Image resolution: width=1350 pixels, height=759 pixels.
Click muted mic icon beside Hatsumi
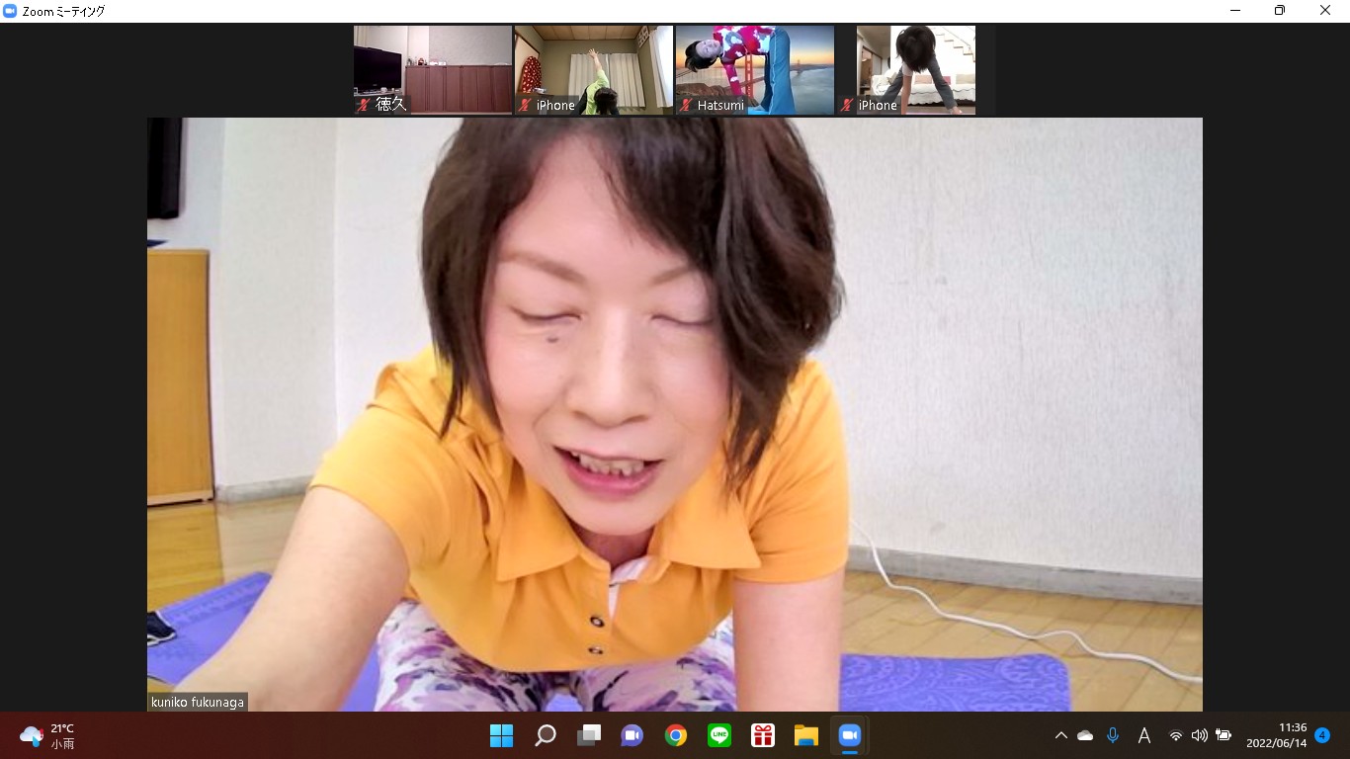686,105
